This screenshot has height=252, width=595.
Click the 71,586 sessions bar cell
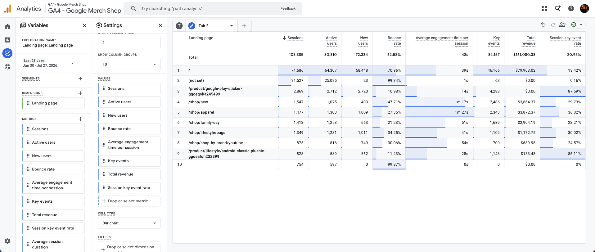(x=293, y=70)
